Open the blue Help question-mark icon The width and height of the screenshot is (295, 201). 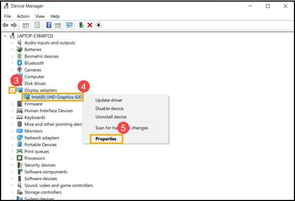49,25
